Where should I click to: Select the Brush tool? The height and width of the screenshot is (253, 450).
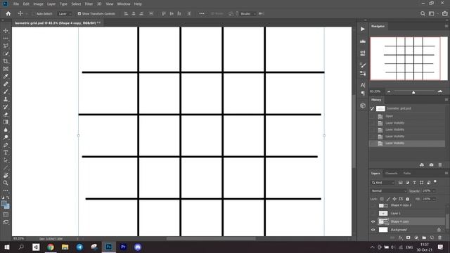coord(6,91)
